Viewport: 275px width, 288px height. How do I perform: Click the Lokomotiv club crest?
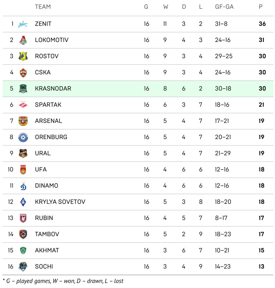23,40
